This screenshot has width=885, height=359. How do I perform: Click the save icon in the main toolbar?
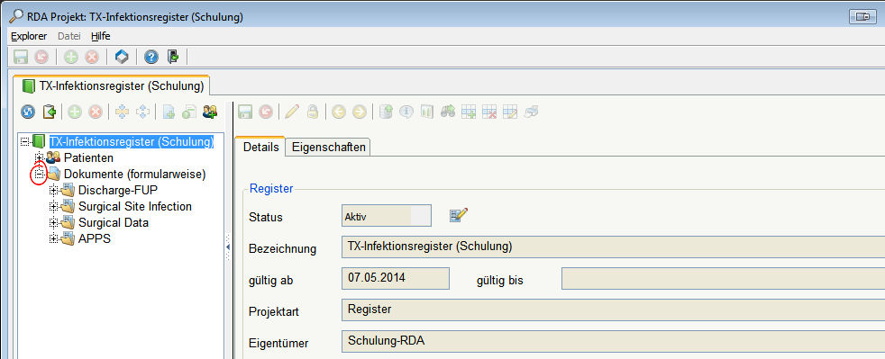[21, 57]
